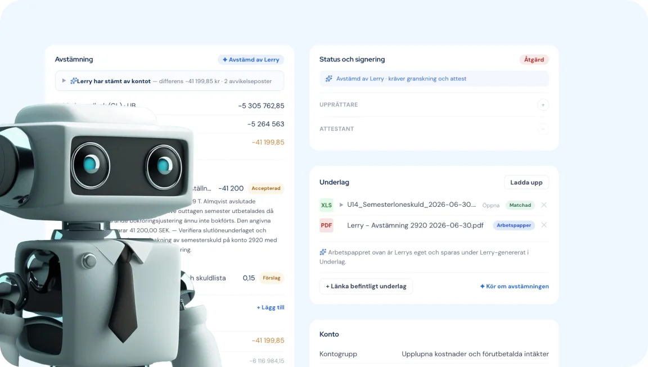Select the grey amount -6 116 984,15
Image resolution: width=648 pixels, height=367 pixels.
coord(267,361)
